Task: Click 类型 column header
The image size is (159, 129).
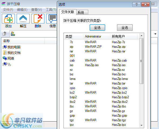Action: [x=74, y=36]
